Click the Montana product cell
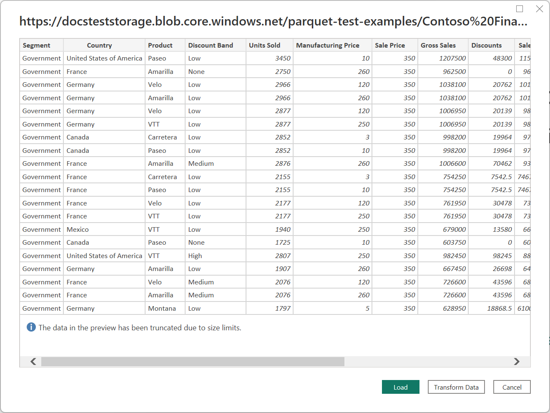This screenshot has width=550, height=413. tap(162, 308)
